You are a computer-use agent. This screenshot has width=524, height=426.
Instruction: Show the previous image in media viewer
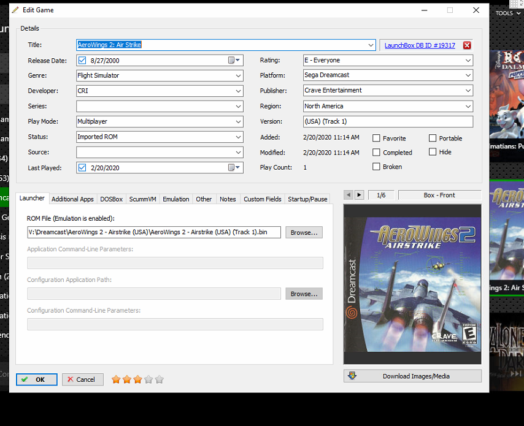click(x=349, y=195)
